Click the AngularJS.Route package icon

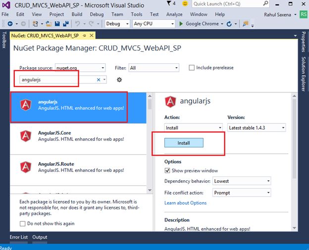26,167
